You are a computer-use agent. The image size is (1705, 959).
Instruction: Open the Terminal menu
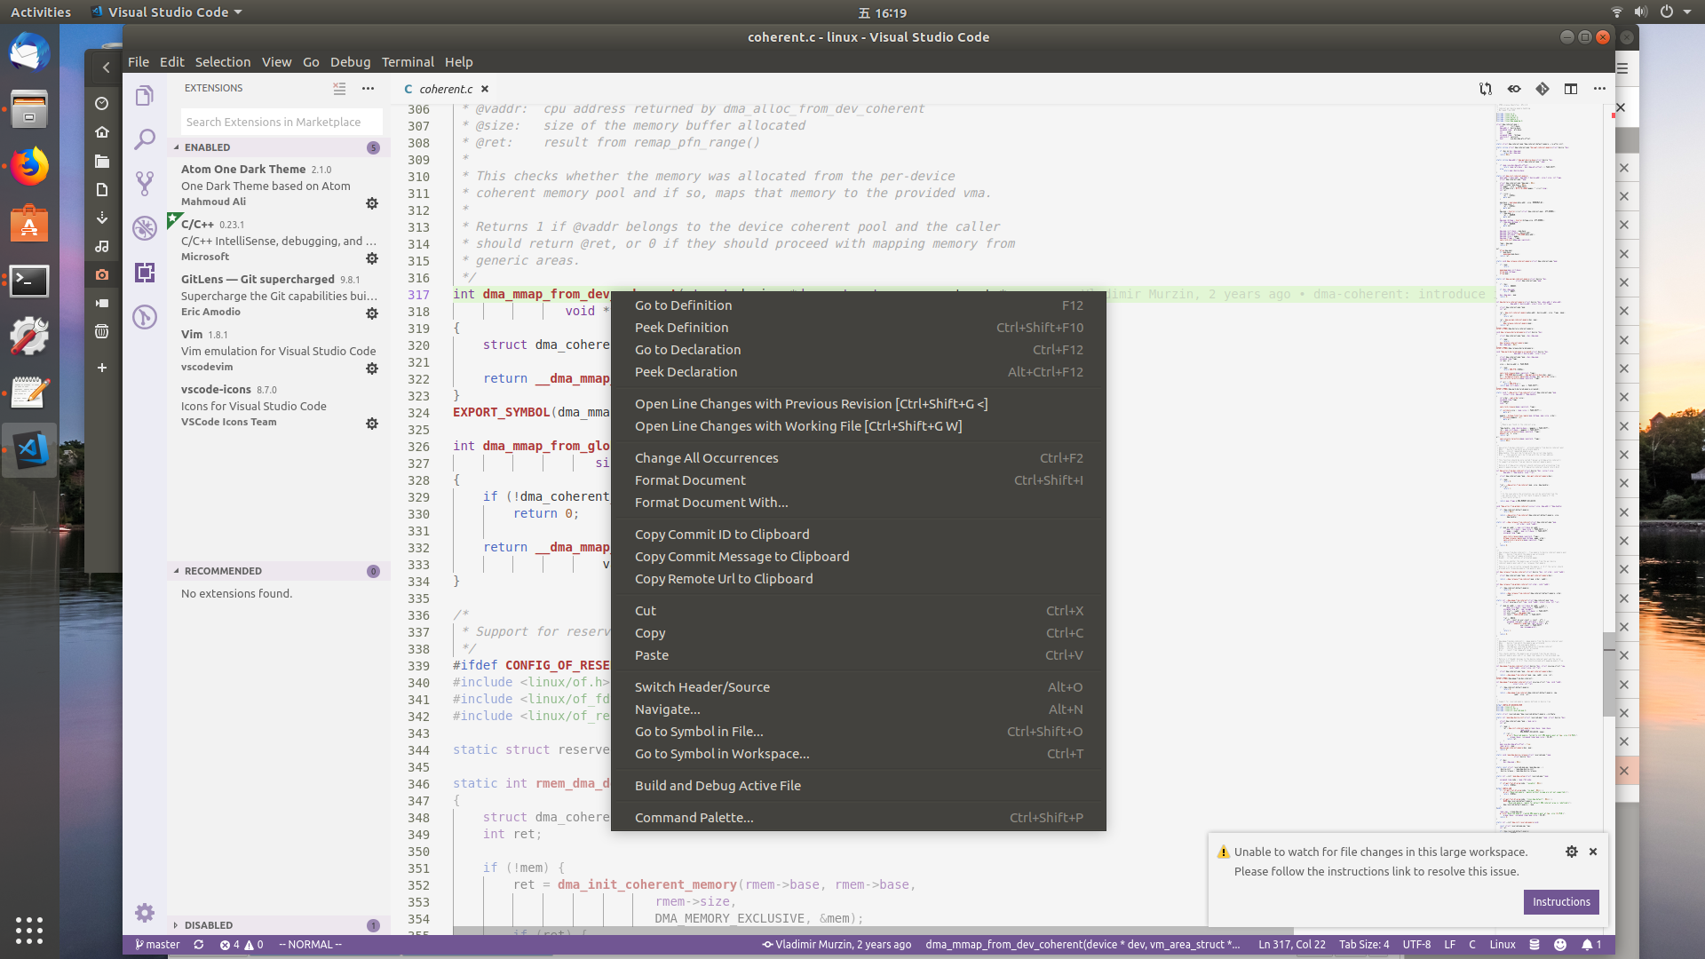408,62
